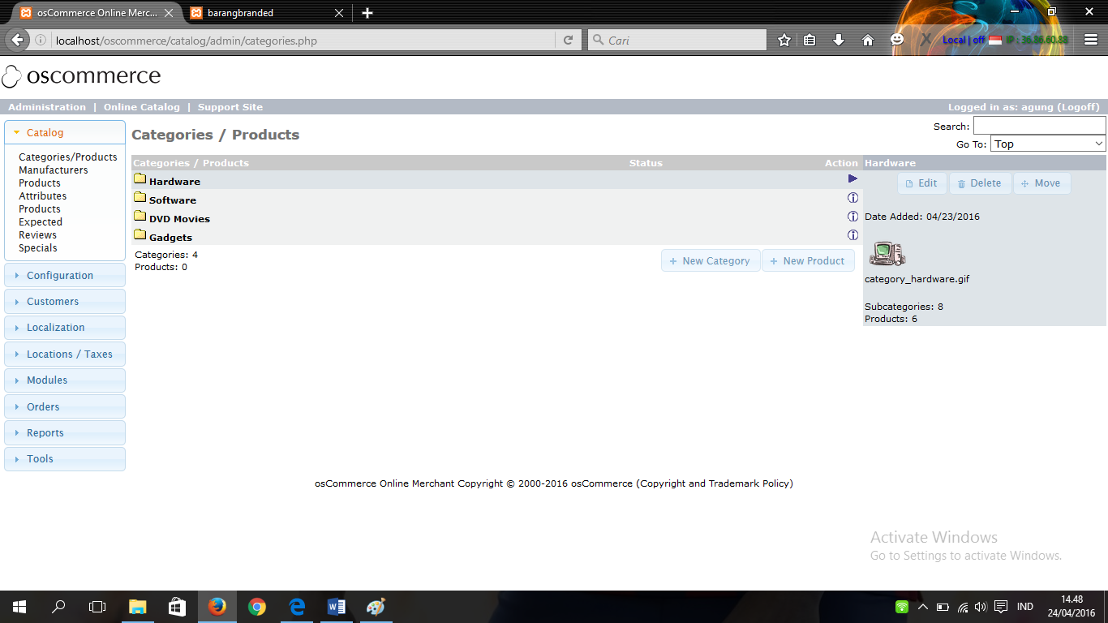Viewport: 1108px width, 623px height.
Task: Click the arrow icon in Hardware row
Action: click(x=852, y=178)
